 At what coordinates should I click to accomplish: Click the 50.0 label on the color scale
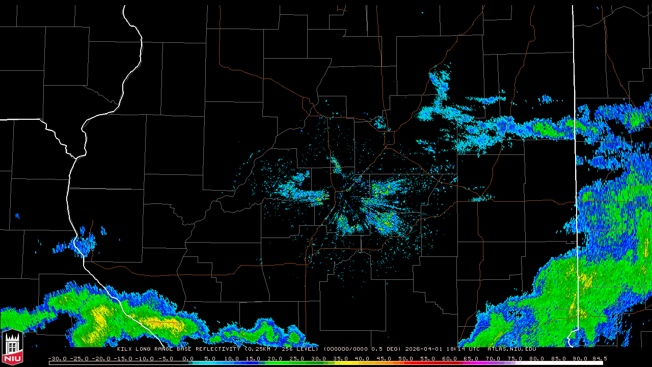point(405,359)
